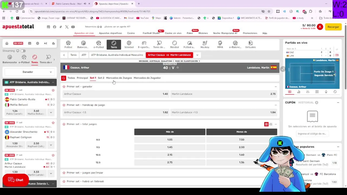347x195 pixels.
Task: Open the tennis ball tab in live widget
Action: point(335,92)
